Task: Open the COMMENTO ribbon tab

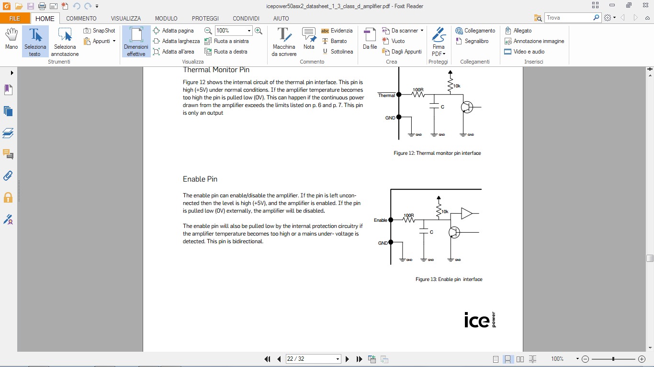Action: [x=81, y=18]
